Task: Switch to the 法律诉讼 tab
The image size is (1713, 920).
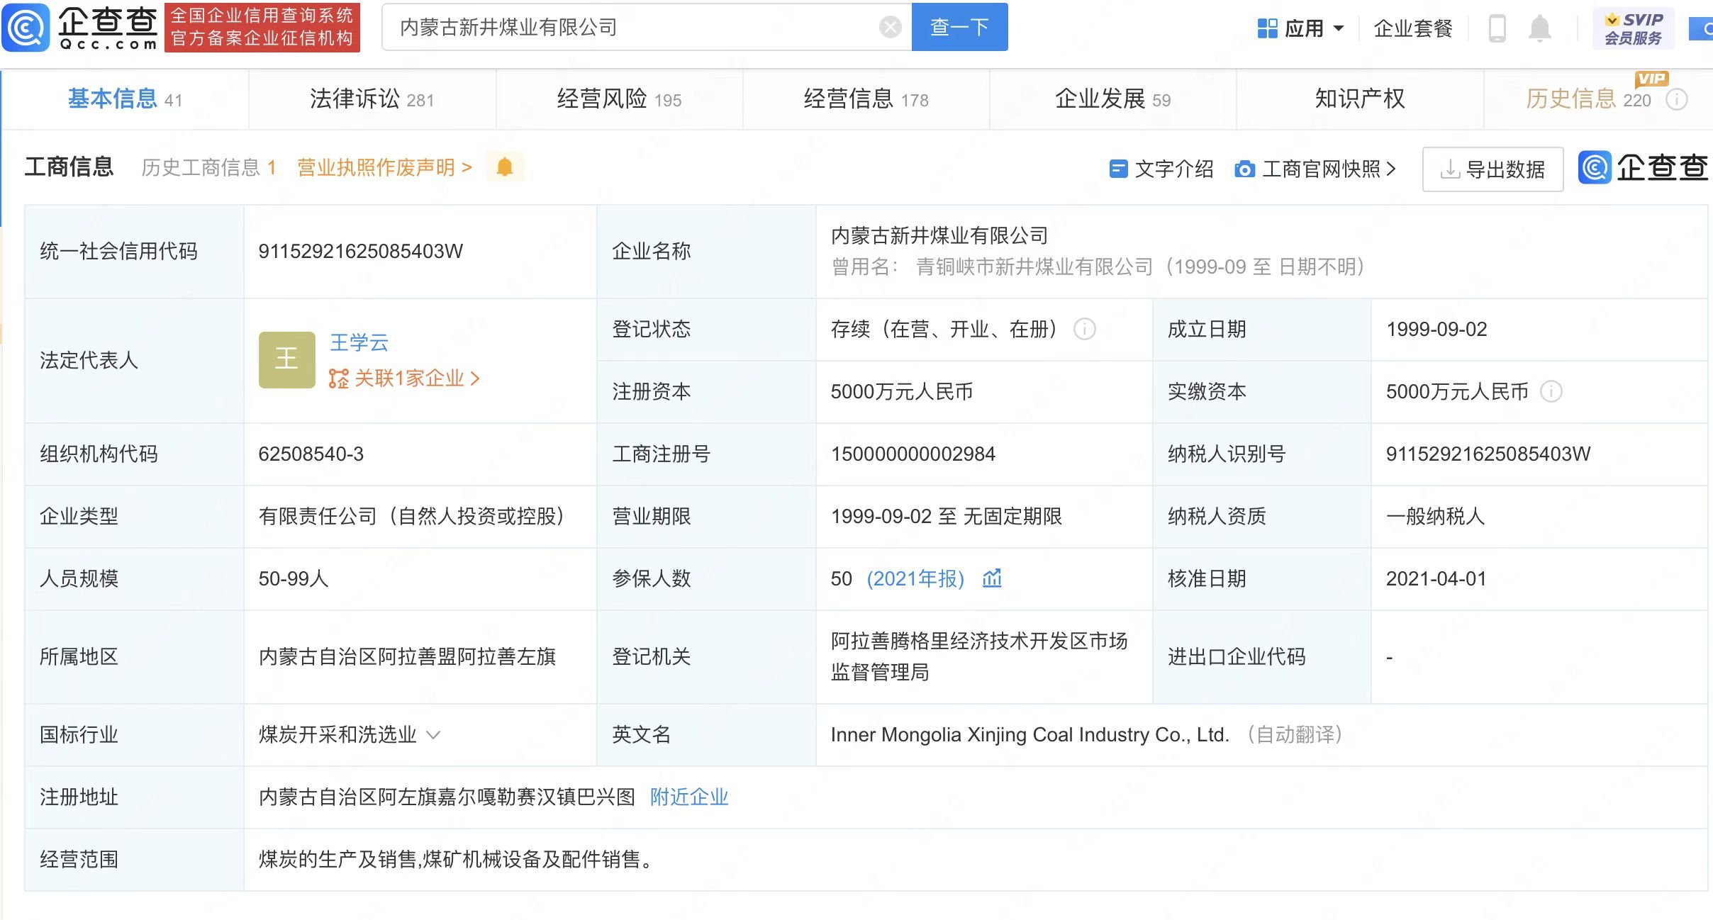Action: (372, 99)
